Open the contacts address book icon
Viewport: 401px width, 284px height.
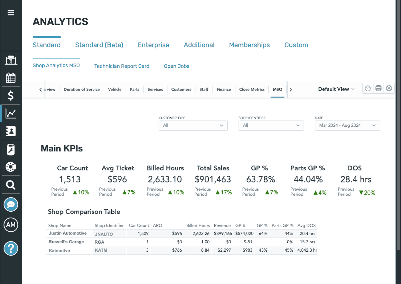coord(11,131)
